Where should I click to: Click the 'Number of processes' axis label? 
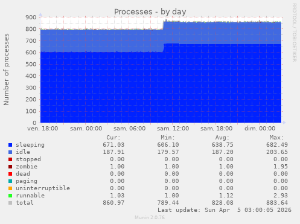tap(6, 69)
